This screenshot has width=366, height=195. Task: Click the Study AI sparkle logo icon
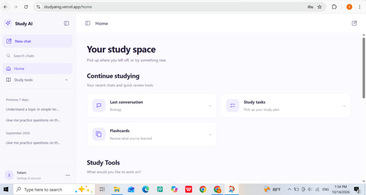pyautogui.click(x=8, y=23)
